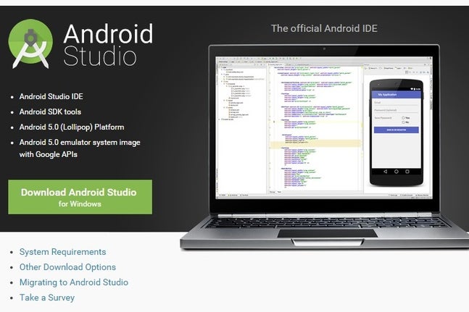This screenshot has width=469, height=312.
Task: Click the Email field in the phone preview
Action: pyautogui.click(x=396, y=103)
